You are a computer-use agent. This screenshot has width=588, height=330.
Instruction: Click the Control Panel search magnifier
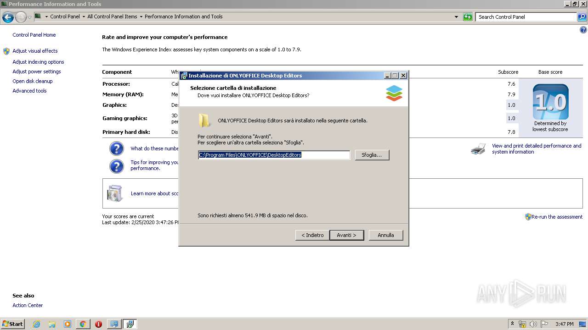coord(582,17)
